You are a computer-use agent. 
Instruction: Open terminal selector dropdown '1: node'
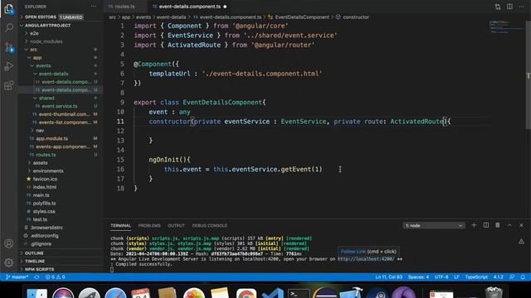433,225
